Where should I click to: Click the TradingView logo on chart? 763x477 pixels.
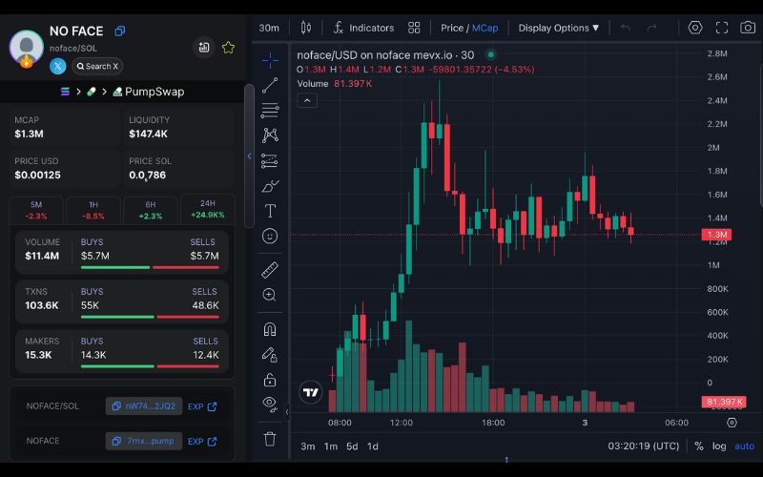click(x=311, y=392)
